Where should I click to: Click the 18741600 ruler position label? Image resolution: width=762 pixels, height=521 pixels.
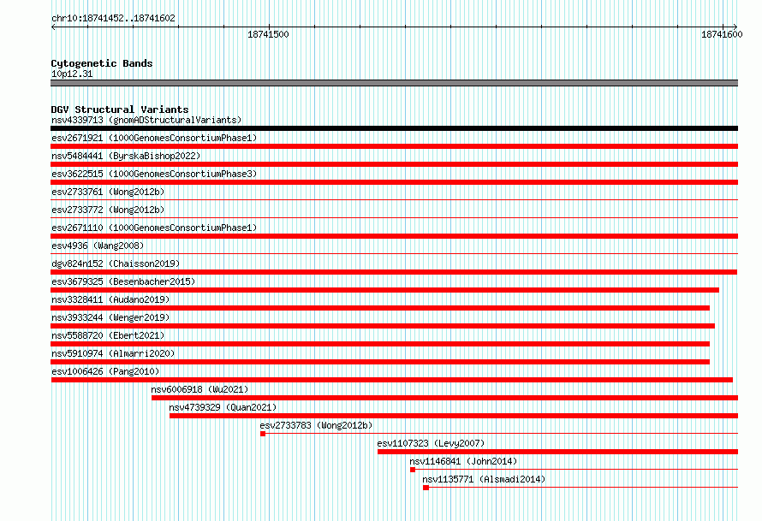722,34
